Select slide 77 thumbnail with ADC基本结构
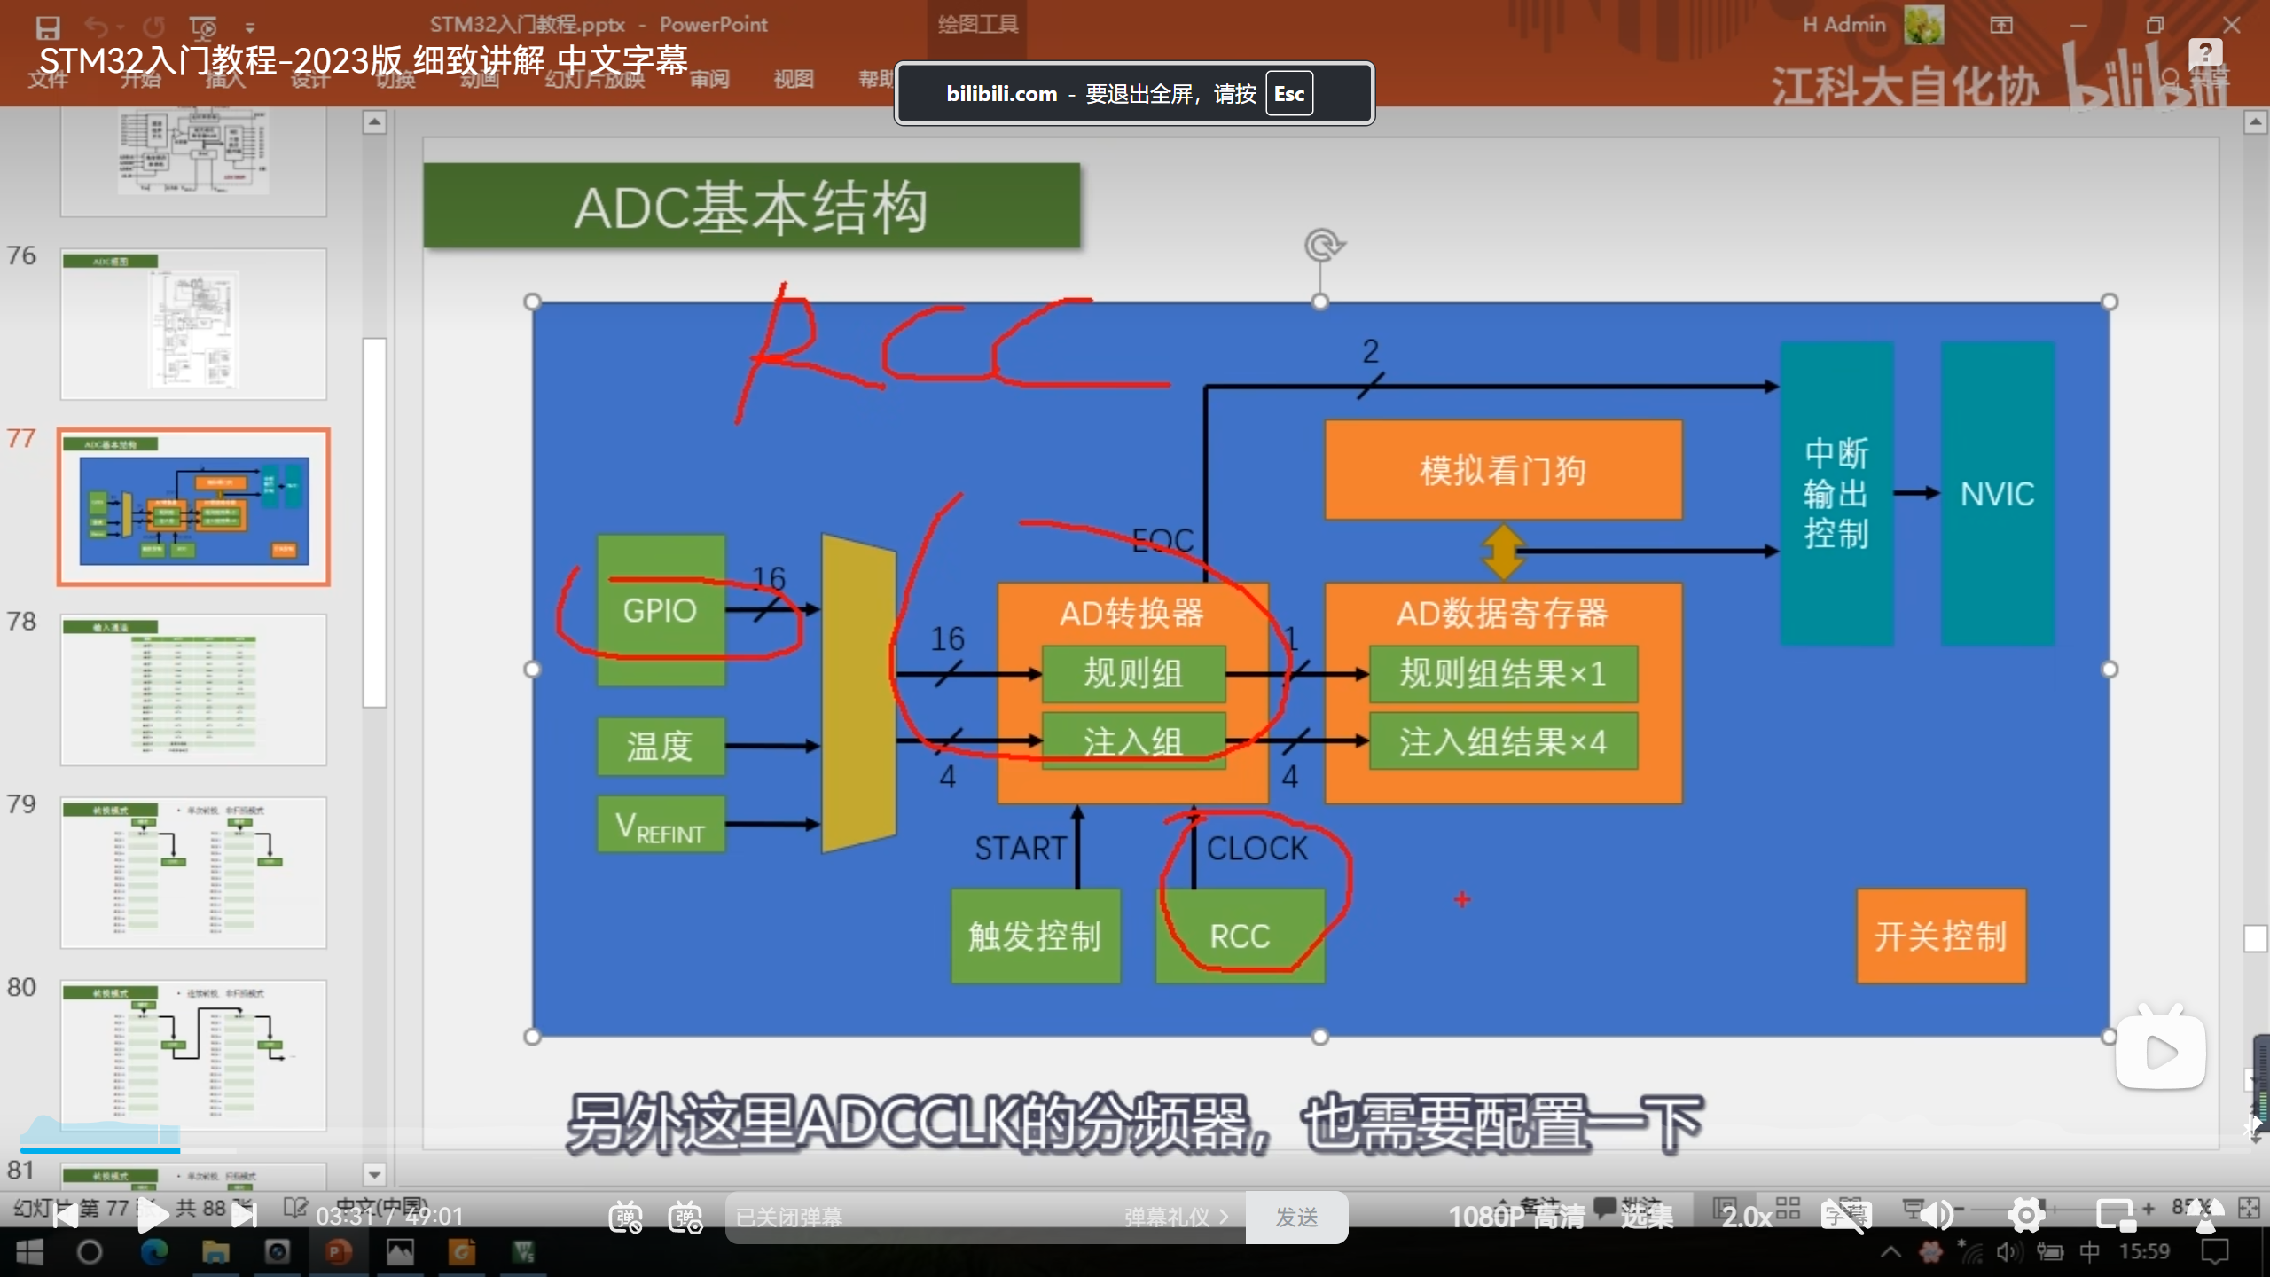Image resolution: width=2270 pixels, height=1277 pixels. coord(193,506)
